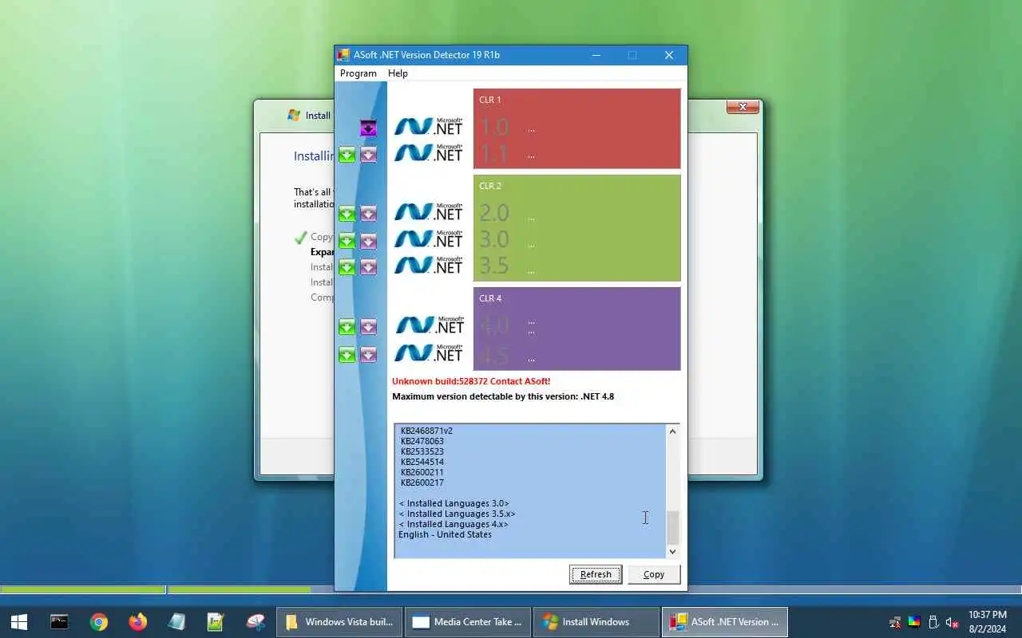This screenshot has height=638, width=1022.
Task: Open the Windows Start menu
Action: coord(19,622)
